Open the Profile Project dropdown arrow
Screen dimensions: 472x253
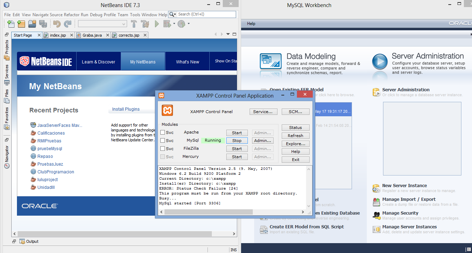(x=189, y=24)
